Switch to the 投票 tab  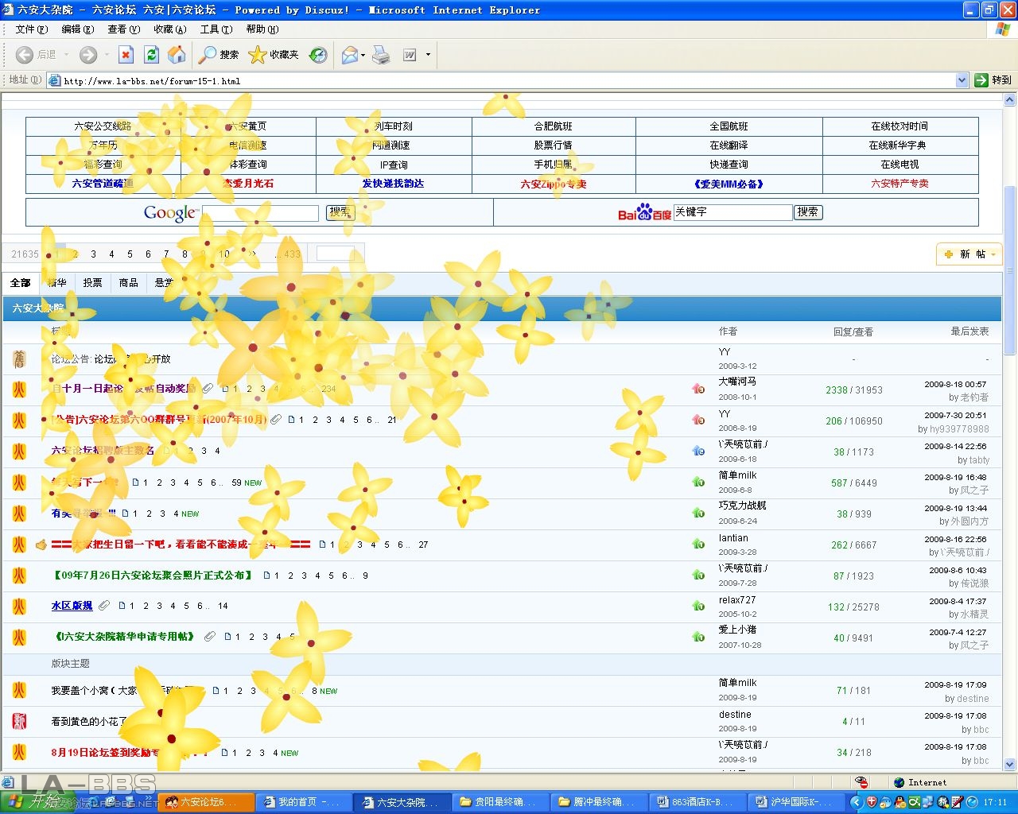(x=93, y=283)
